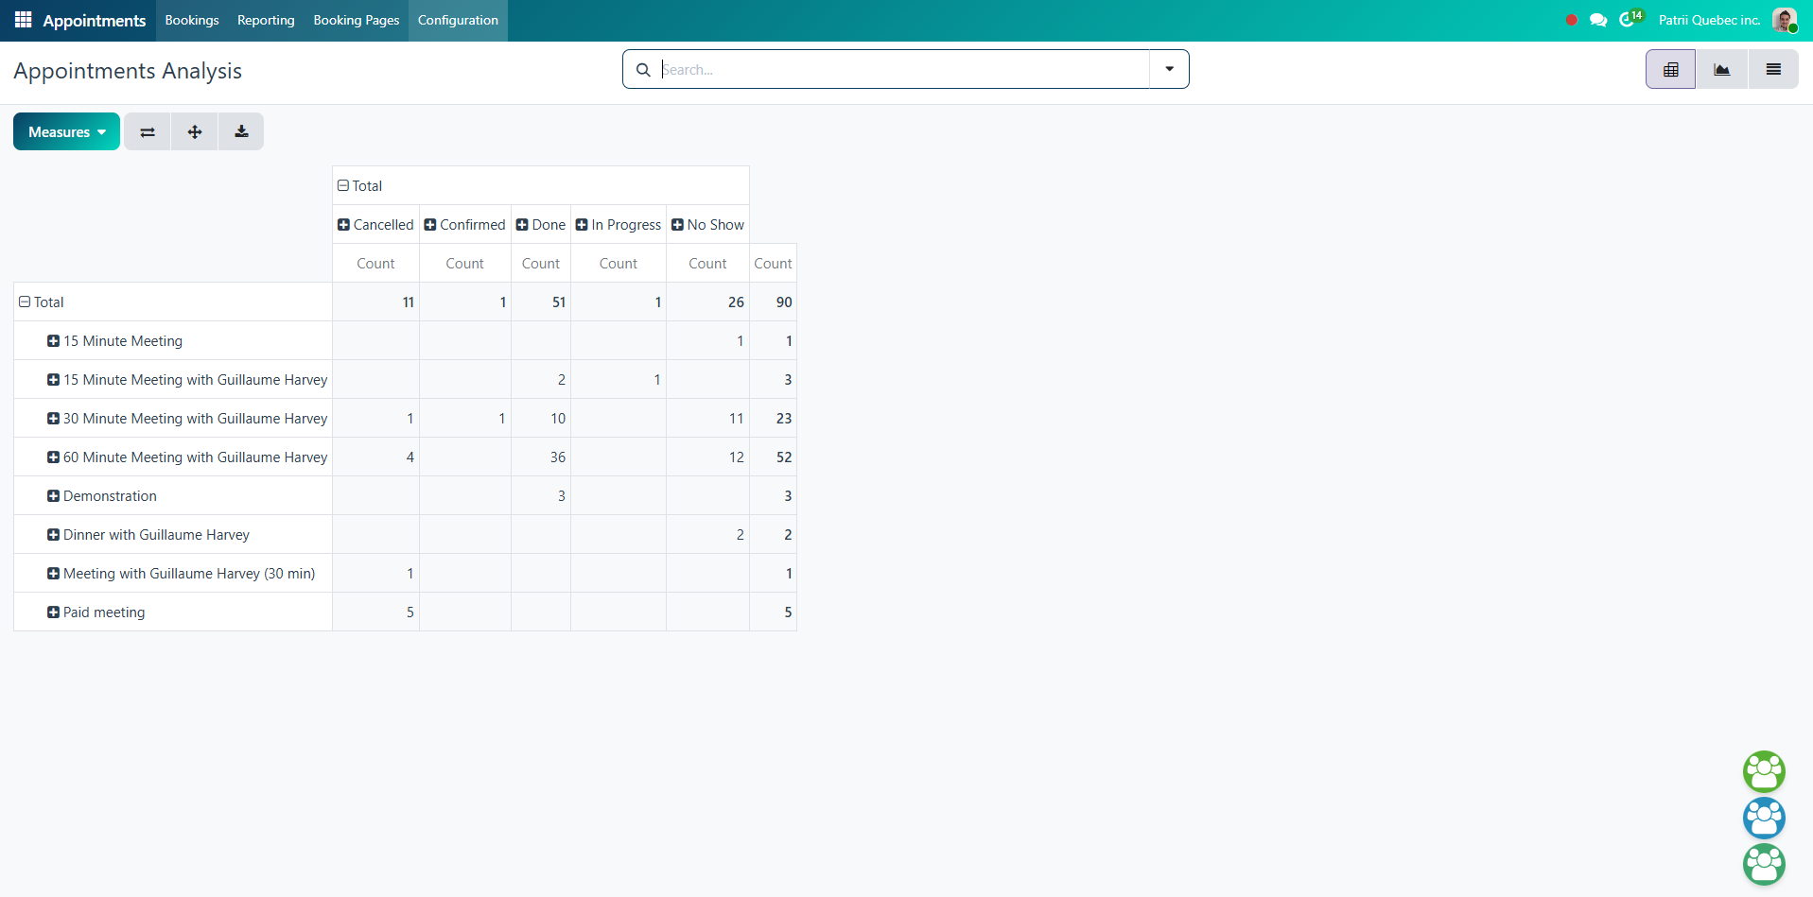1813x897 pixels.
Task: Switch to graph view
Action: [x=1721, y=70]
